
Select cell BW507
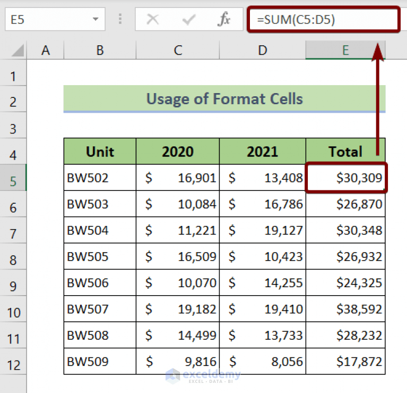click(x=100, y=309)
